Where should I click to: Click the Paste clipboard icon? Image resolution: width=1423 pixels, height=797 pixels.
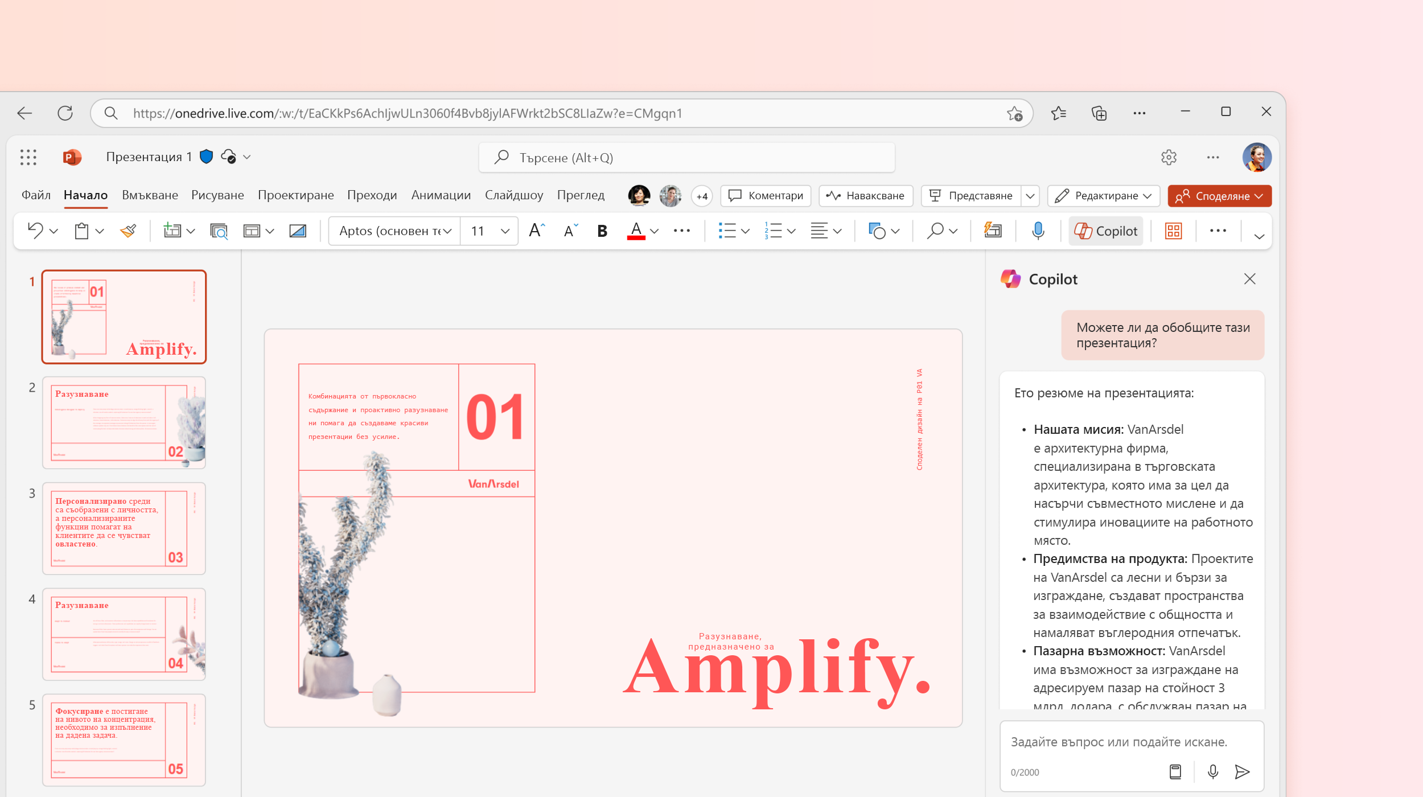81,231
